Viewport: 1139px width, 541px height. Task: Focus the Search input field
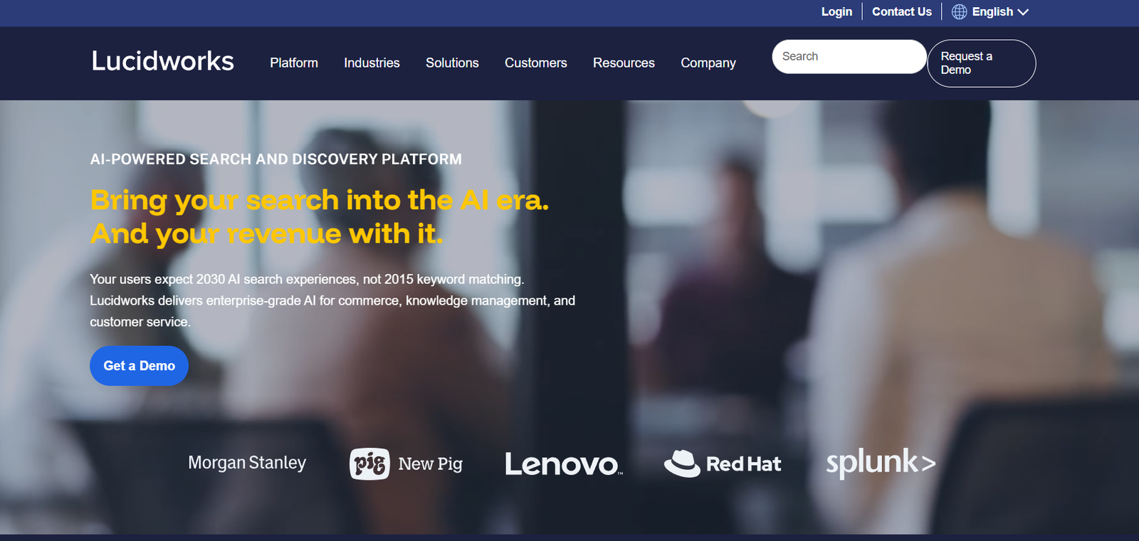849,56
